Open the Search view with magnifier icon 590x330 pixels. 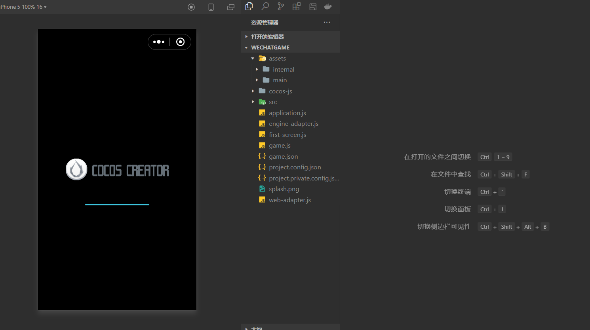click(265, 6)
